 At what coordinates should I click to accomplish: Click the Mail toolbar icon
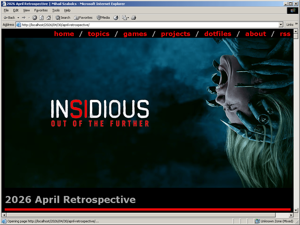[x=124, y=18]
